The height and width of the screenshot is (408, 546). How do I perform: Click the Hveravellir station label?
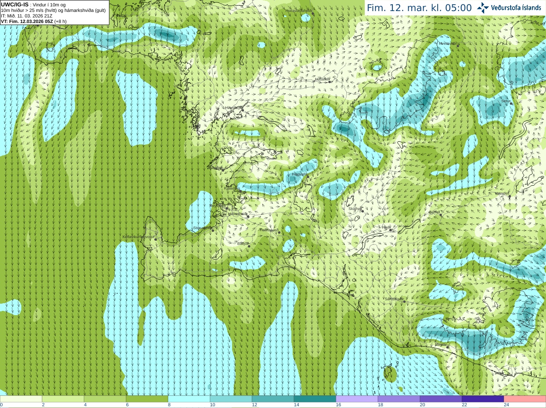pos(448,43)
